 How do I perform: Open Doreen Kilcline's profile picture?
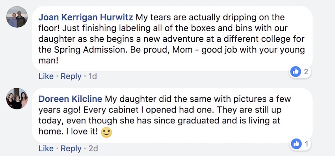click(x=17, y=99)
